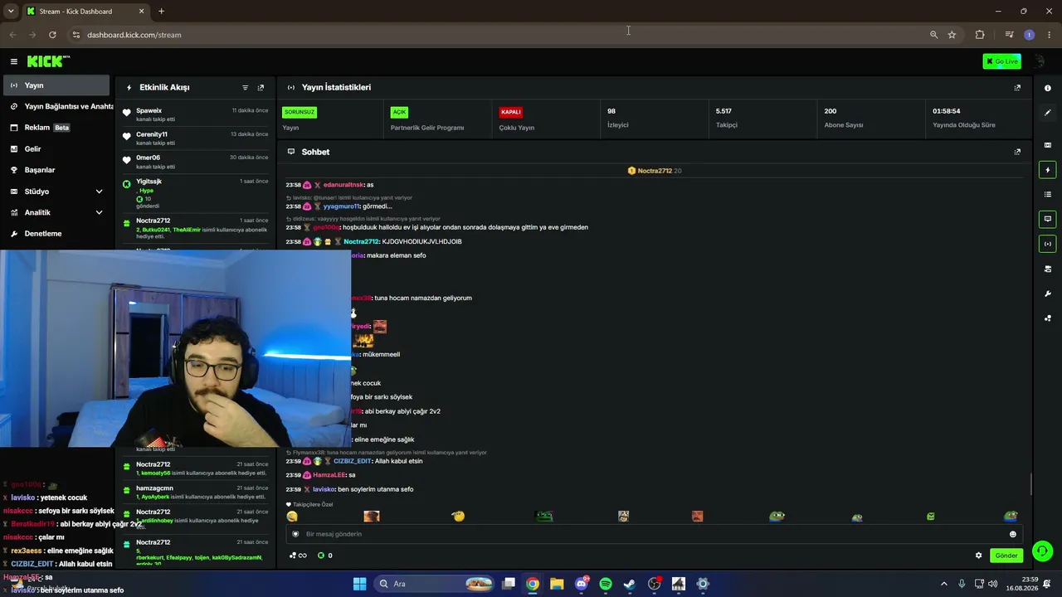Viewport: 1062px width, 597px height.
Task: Click the AÇIK partner program badge
Action: 399,112
